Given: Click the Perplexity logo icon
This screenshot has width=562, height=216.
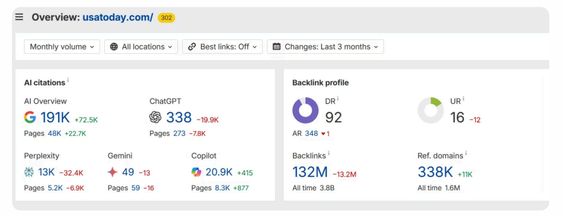Looking at the screenshot, I should 29,172.
